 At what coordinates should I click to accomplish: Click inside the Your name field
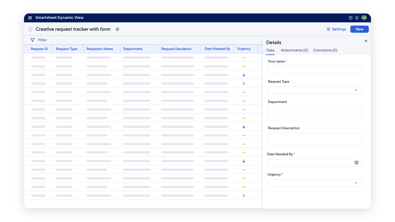pos(314,70)
